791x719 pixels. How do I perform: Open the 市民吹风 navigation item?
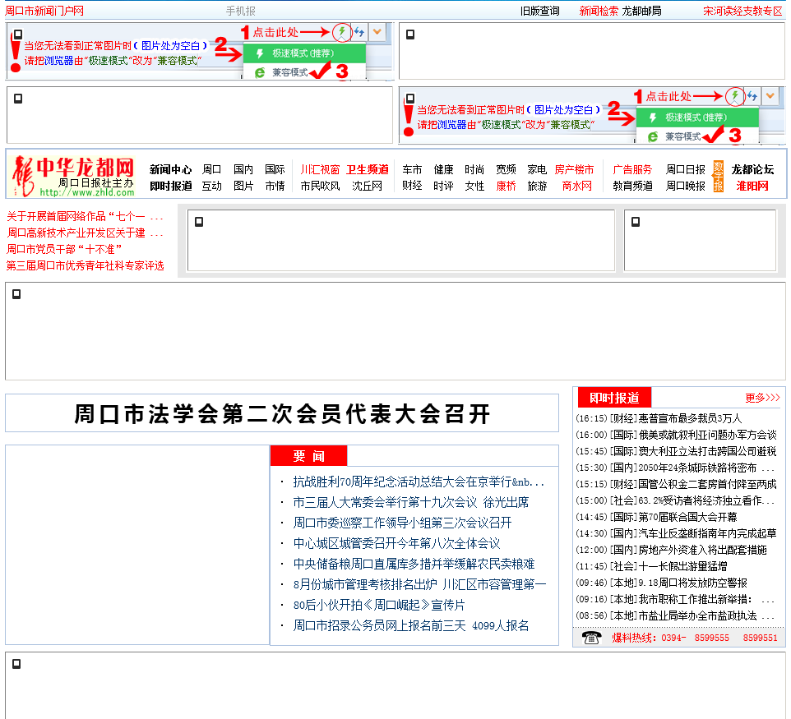pyautogui.click(x=320, y=186)
